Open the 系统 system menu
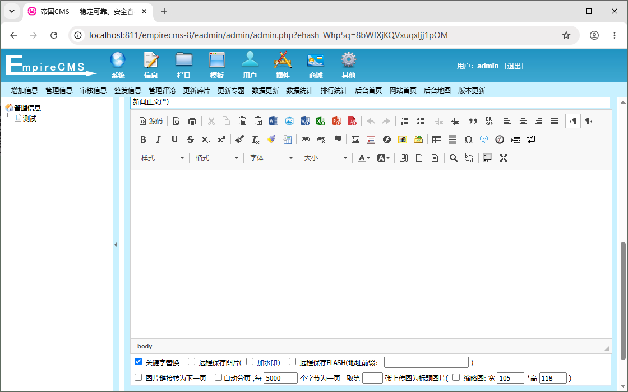 click(x=118, y=65)
